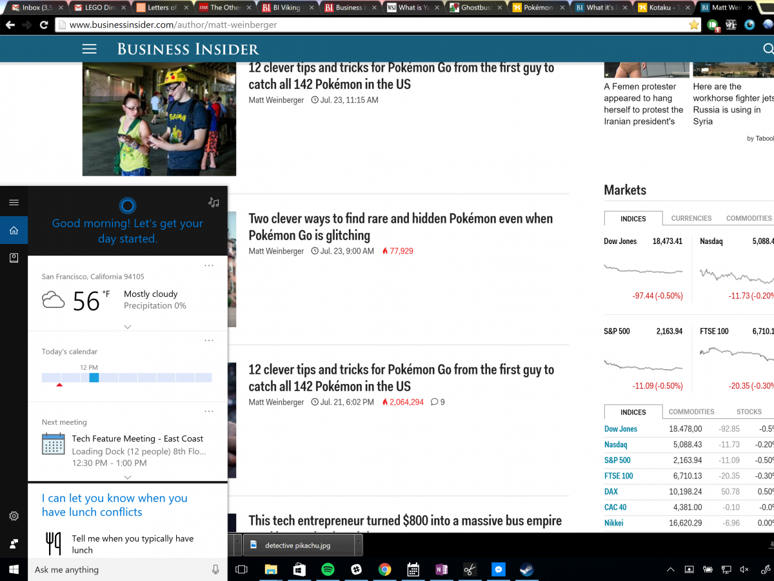Click the Cortana microphone icon
Viewport: 774px width, 581px height.
click(215, 569)
